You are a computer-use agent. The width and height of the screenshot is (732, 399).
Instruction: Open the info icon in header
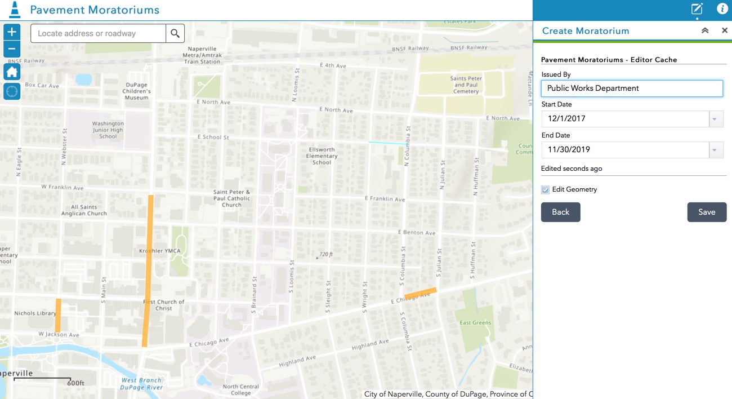pos(722,9)
